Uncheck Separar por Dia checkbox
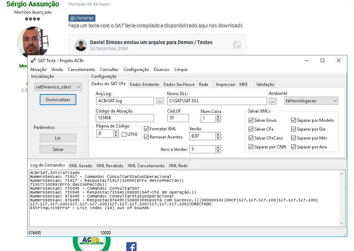Viewport: 354px width, 251px height. pyautogui.click(x=293, y=129)
